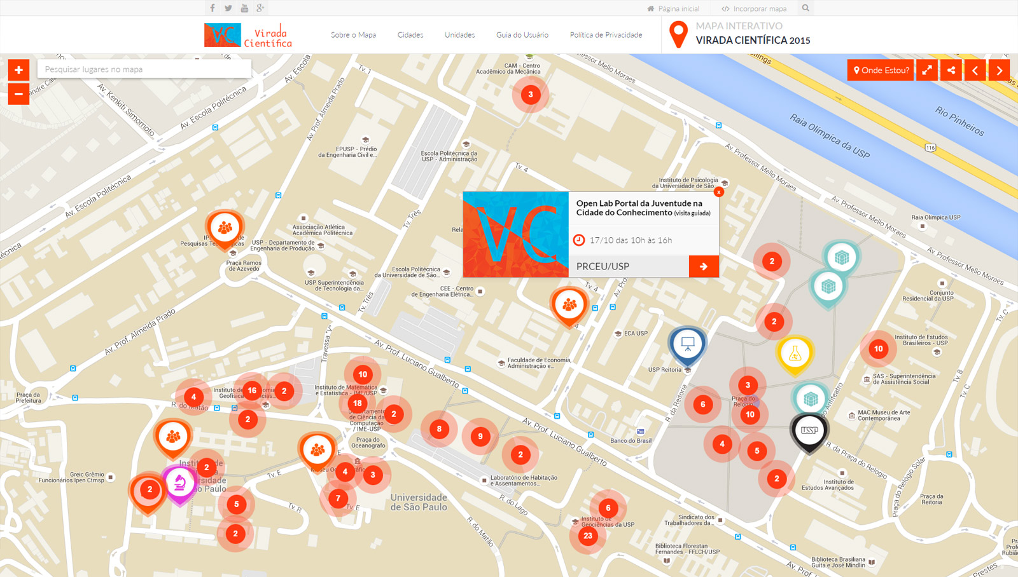Select the yellow flask lab marker
Screen dimensions: 1018x577
click(795, 355)
